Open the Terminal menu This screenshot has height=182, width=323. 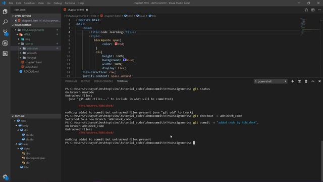pyautogui.click(x=70, y=3)
